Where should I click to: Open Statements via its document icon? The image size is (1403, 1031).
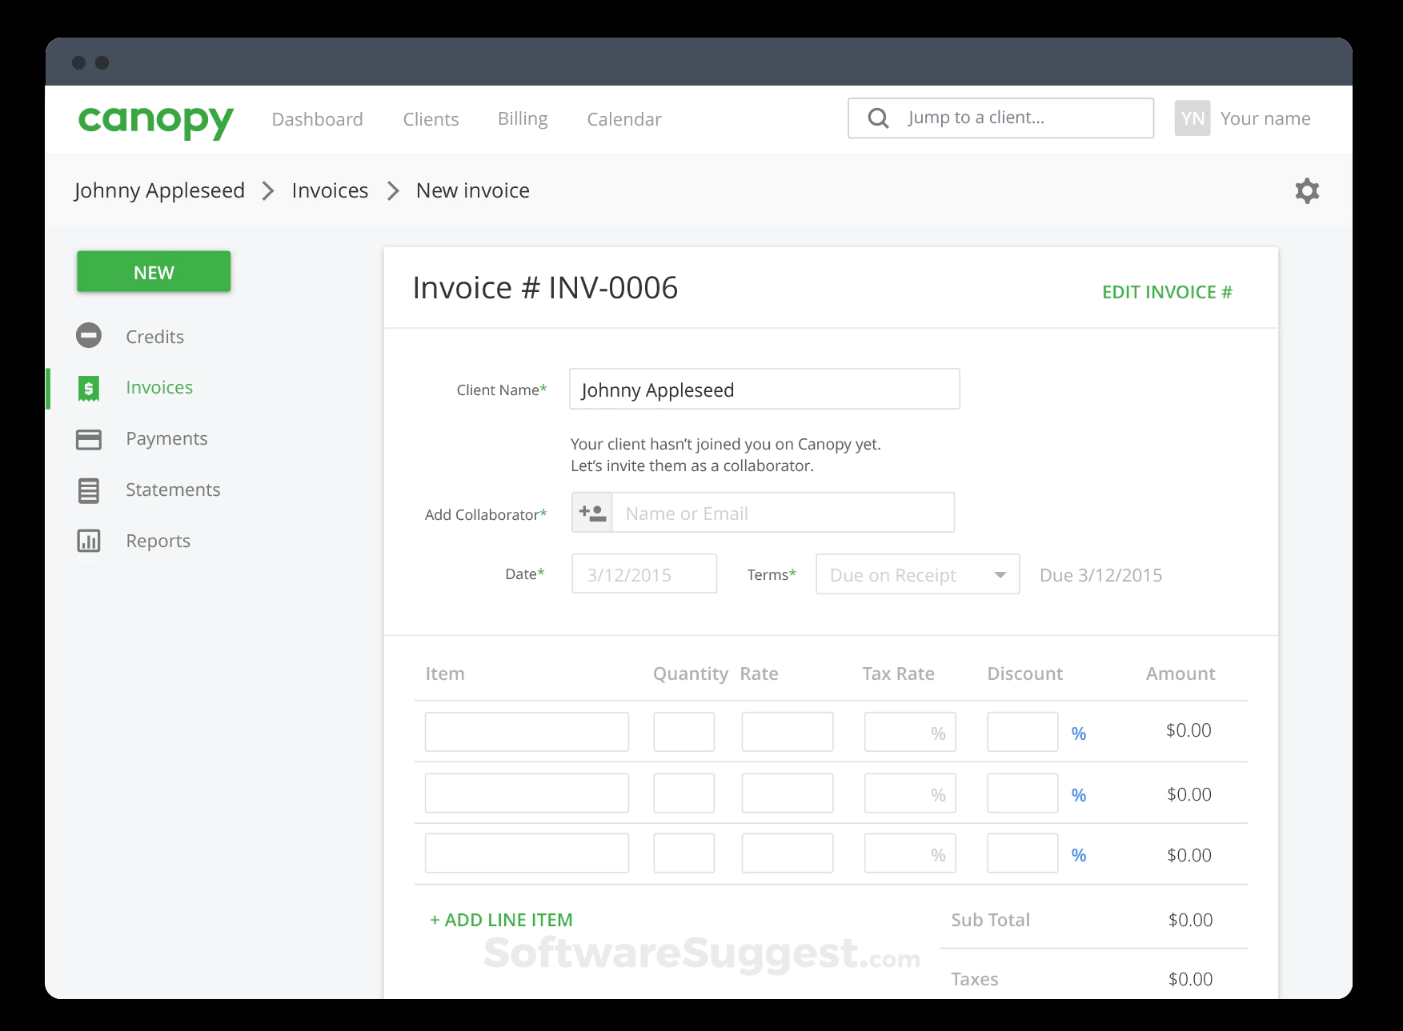click(88, 490)
